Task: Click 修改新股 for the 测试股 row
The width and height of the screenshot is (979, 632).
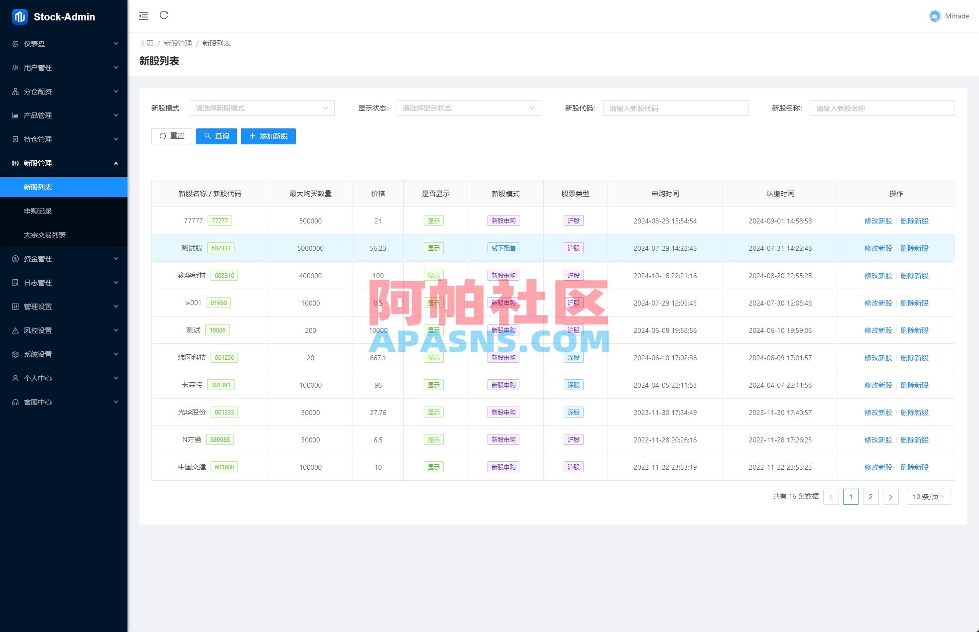Action: click(878, 248)
